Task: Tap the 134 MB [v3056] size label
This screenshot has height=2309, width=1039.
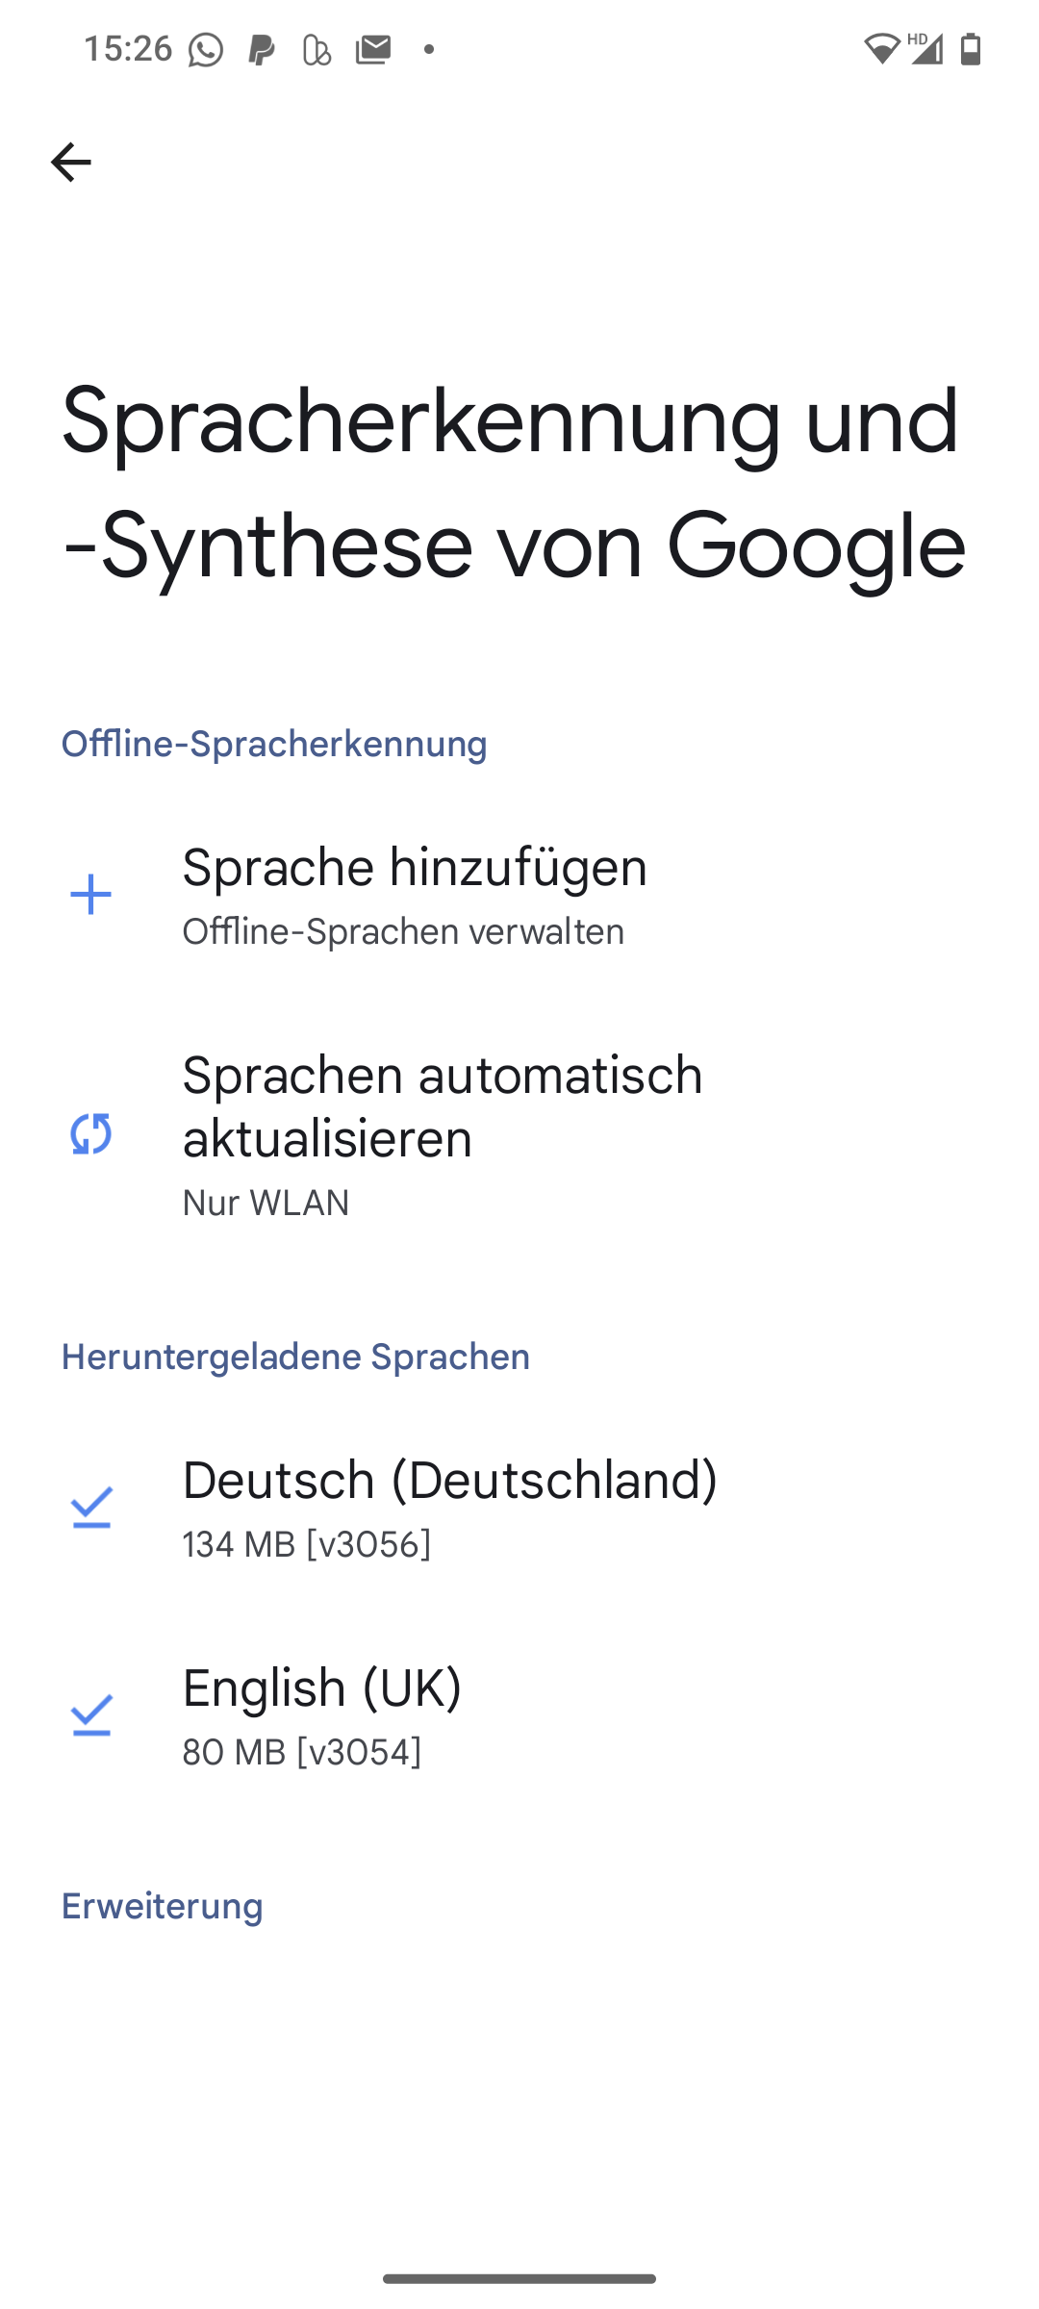Action: pyautogui.click(x=306, y=1544)
